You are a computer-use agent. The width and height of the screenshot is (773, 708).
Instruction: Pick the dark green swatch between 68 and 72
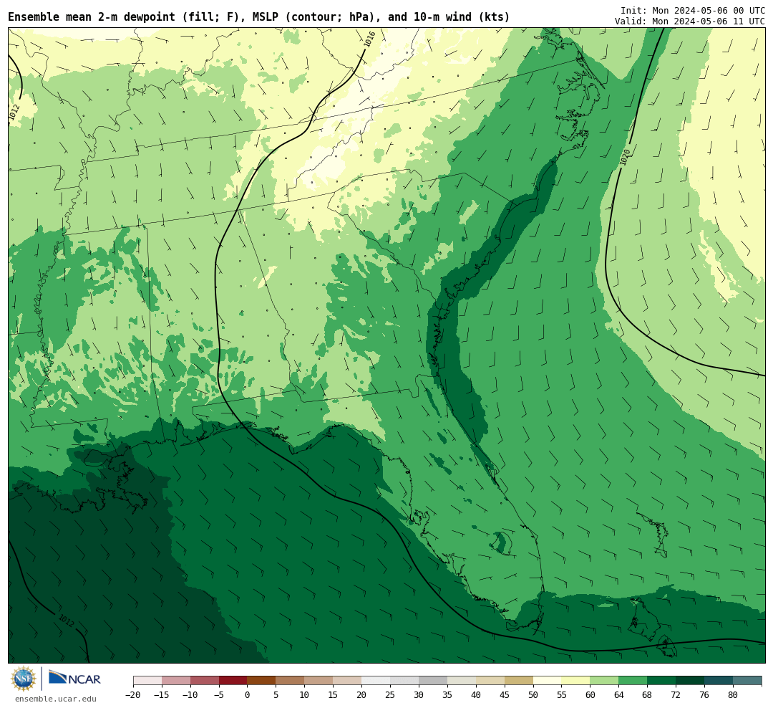tap(661, 680)
